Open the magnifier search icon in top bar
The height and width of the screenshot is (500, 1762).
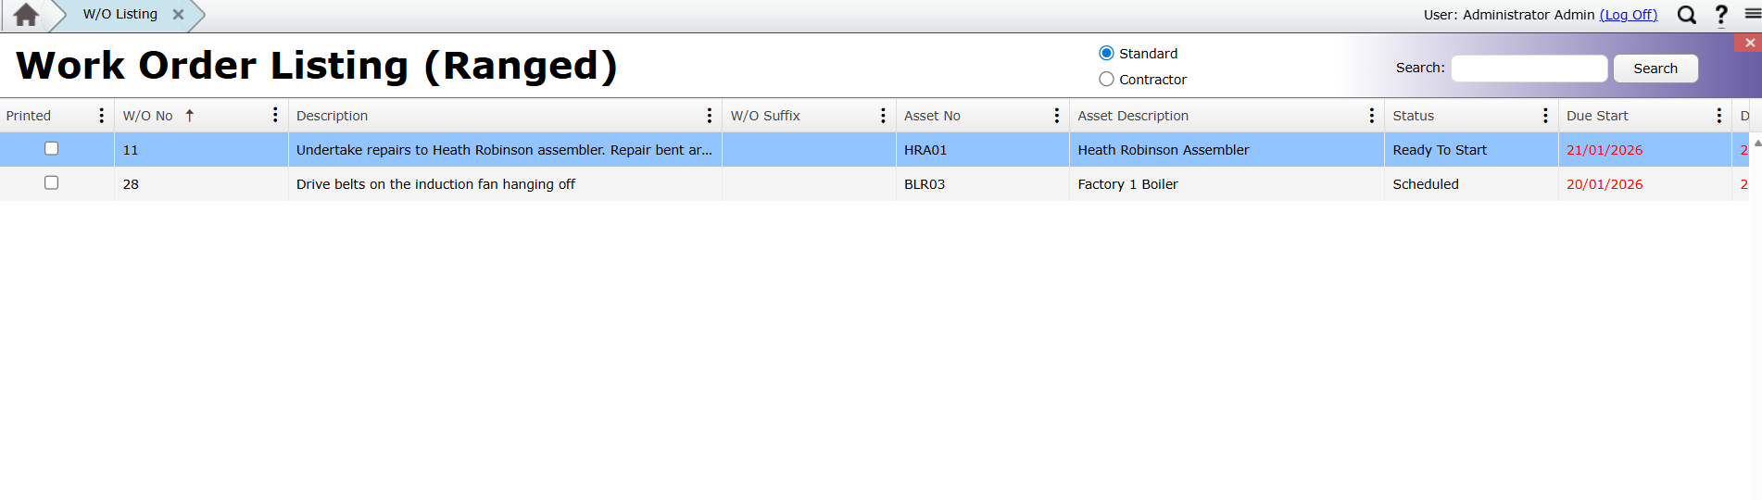coord(1687,15)
